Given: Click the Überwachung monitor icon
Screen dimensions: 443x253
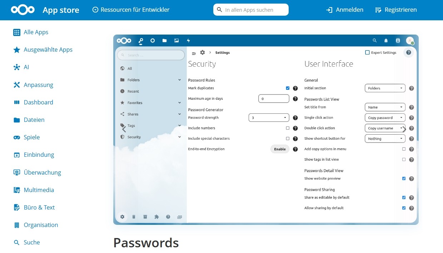Looking at the screenshot, I should [17, 172].
